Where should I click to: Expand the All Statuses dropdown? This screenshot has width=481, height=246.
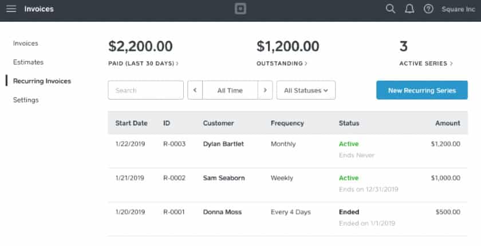click(306, 90)
